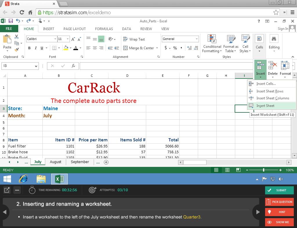297x228 pixels.
Task: Click the HINT button
Action: click(279, 212)
